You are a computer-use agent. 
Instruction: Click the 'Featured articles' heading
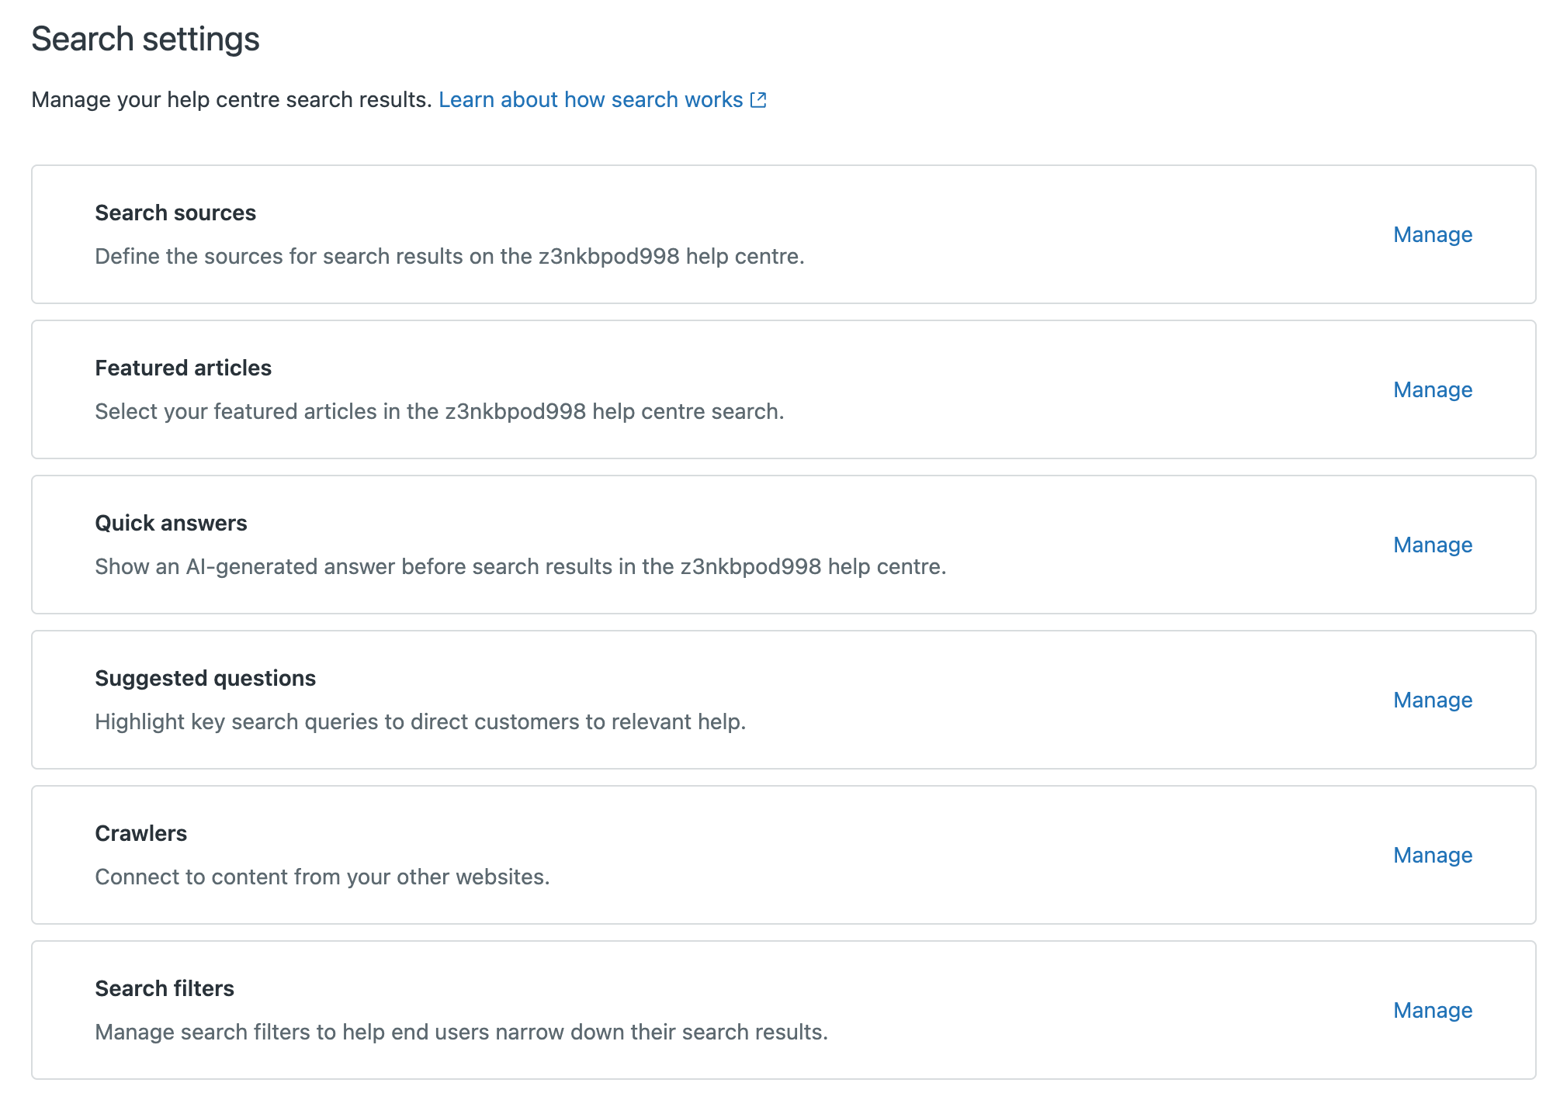click(183, 368)
